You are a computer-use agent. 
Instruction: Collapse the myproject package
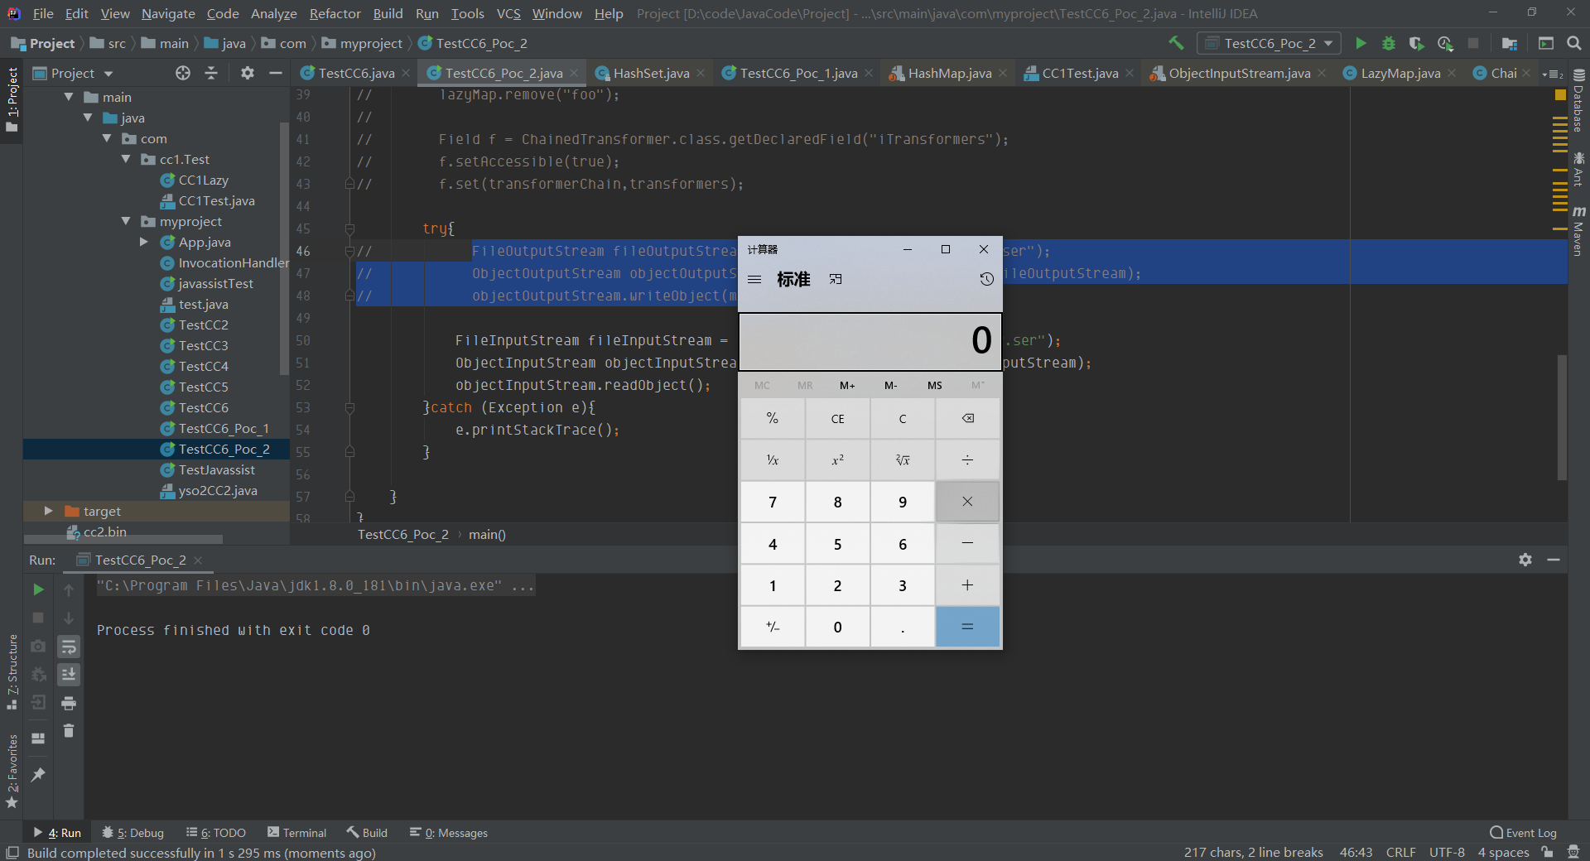coord(126,221)
